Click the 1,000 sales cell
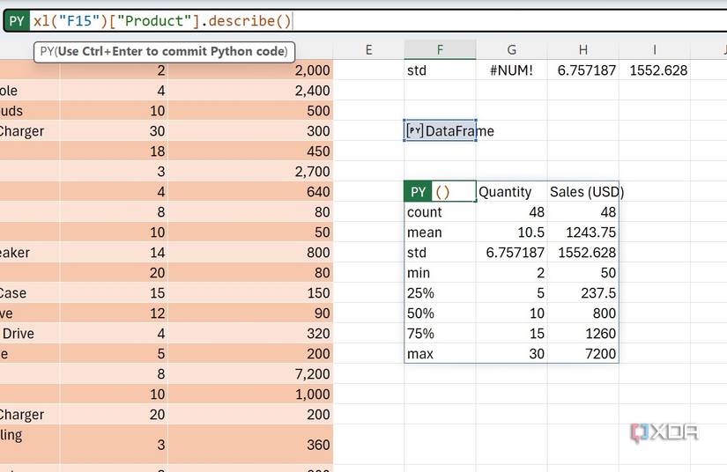The width and height of the screenshot is (727, 472). click(250, 395)
